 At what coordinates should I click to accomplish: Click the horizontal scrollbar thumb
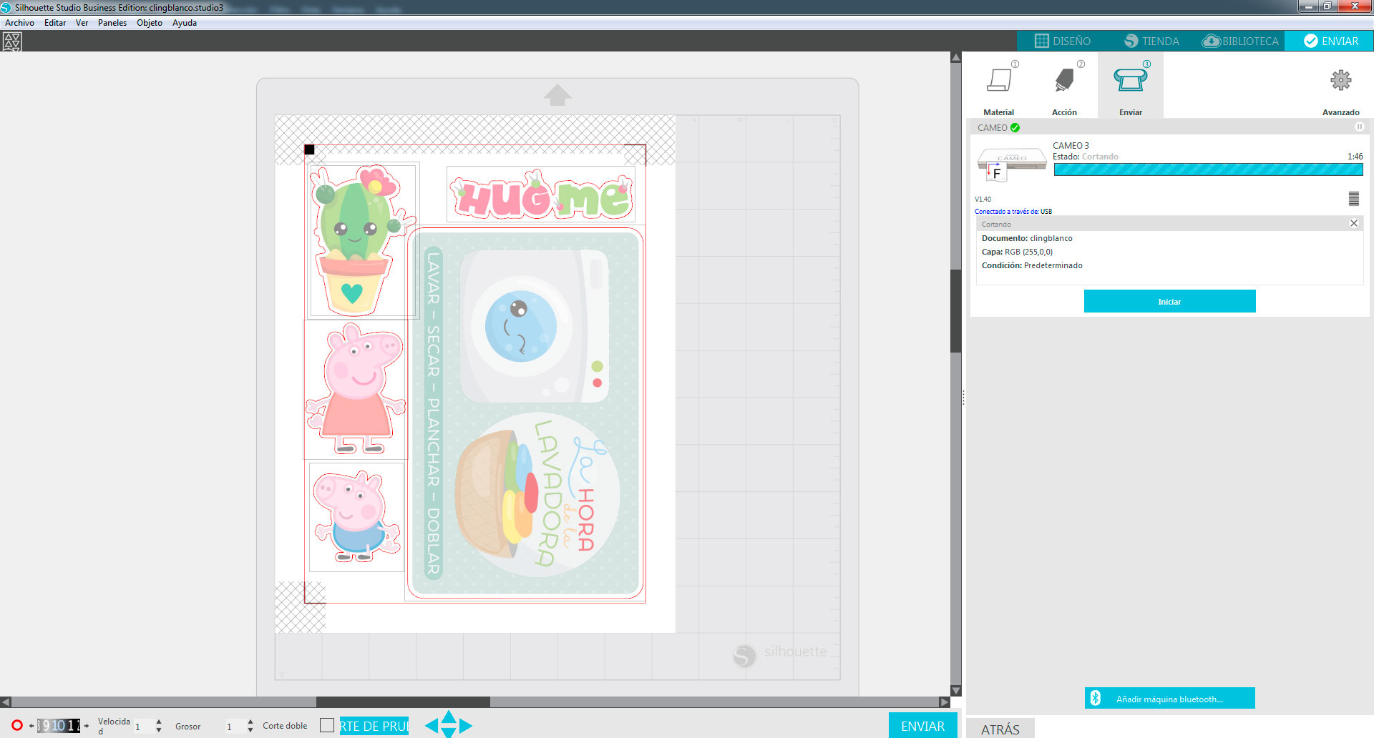click(x=403, y=702)
